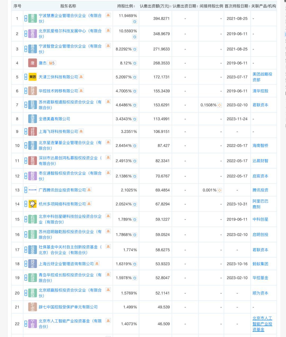Viewport: 286px width, 337px height.
Task: Open equity structure icon for 杭州多项网络科技有限公司
Action: pos(89,204)
